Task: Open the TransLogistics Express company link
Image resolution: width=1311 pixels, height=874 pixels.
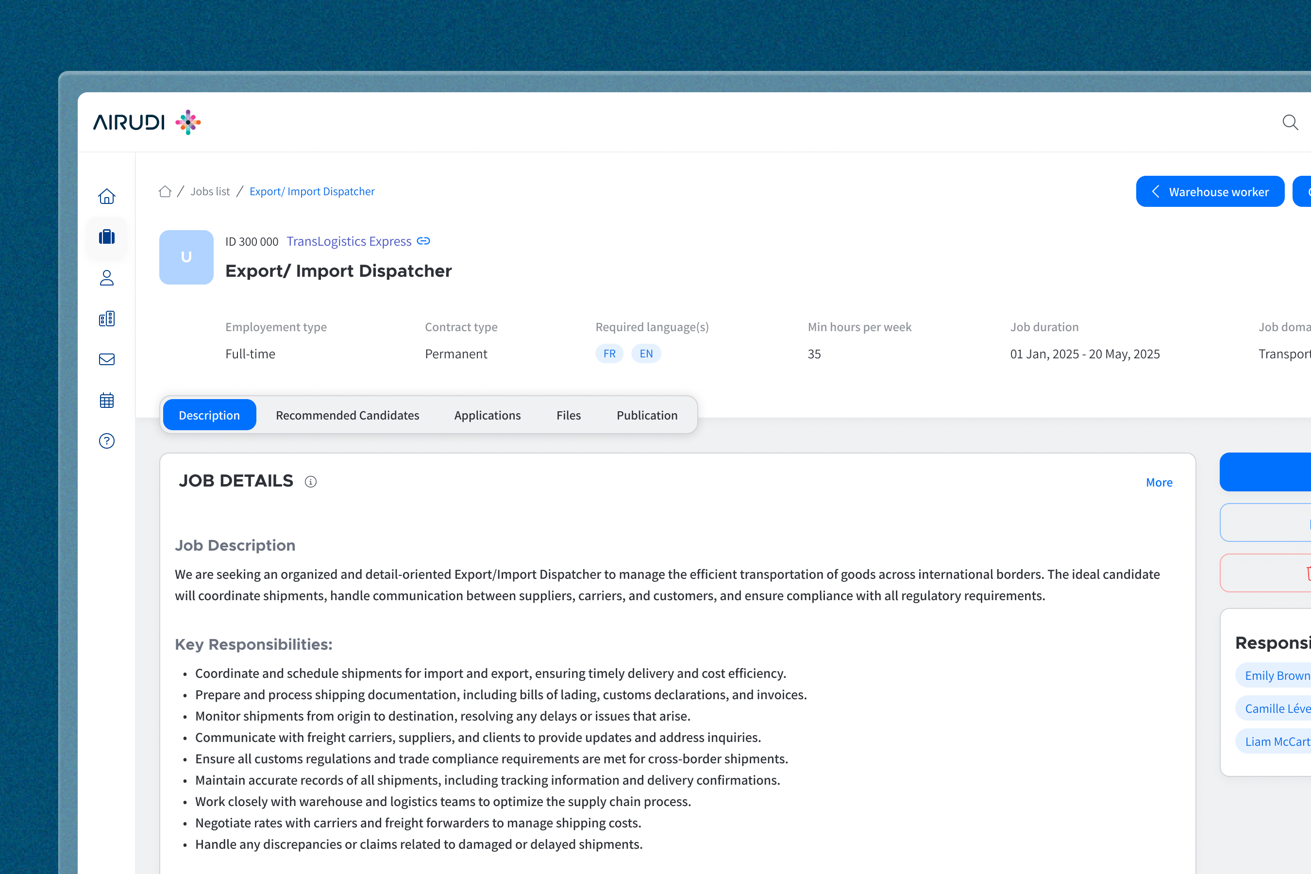Action: [x=349, y=241]
